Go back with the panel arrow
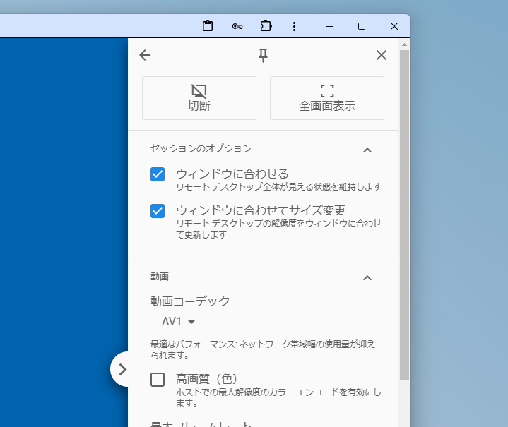This screenshot has width=508, height=427. point(145,55)
